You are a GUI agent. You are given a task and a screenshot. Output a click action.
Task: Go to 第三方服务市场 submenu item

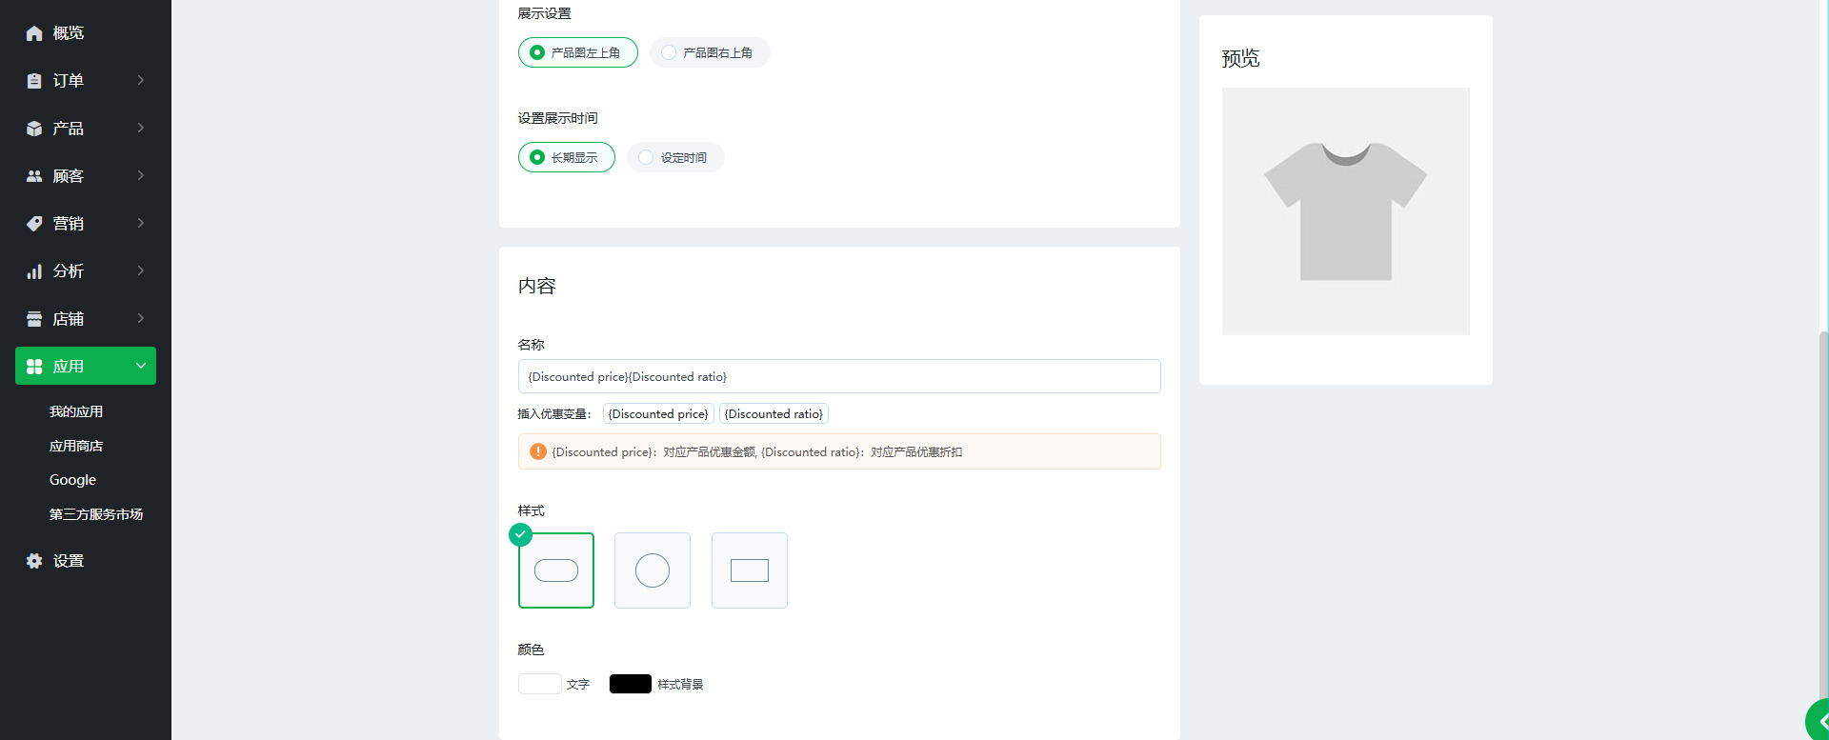point(96,514)
